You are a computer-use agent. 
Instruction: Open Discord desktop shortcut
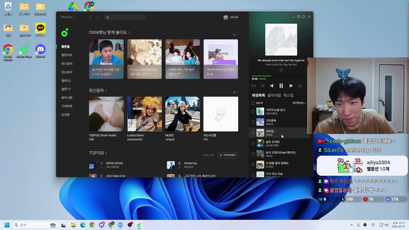point(40,52)
